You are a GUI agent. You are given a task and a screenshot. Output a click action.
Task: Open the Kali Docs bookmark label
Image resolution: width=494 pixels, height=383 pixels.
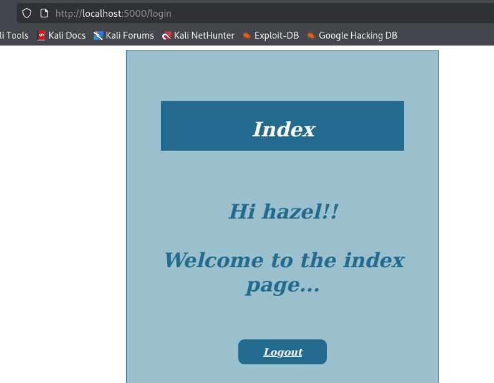tap(67, 35)
